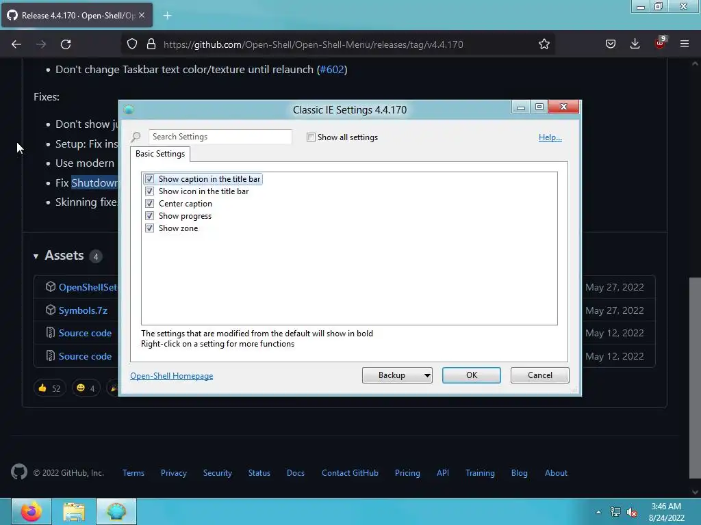Image resolution: width=701 pixels, height=525 pixels.
Task: Click the second Source code link
Action: click(85, 356)
